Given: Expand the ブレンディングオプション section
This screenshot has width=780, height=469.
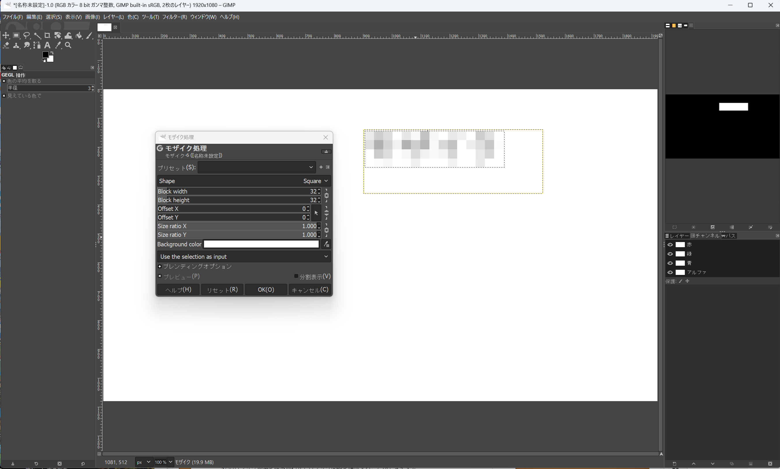Looking at the screenshot, I should (160, 267).
